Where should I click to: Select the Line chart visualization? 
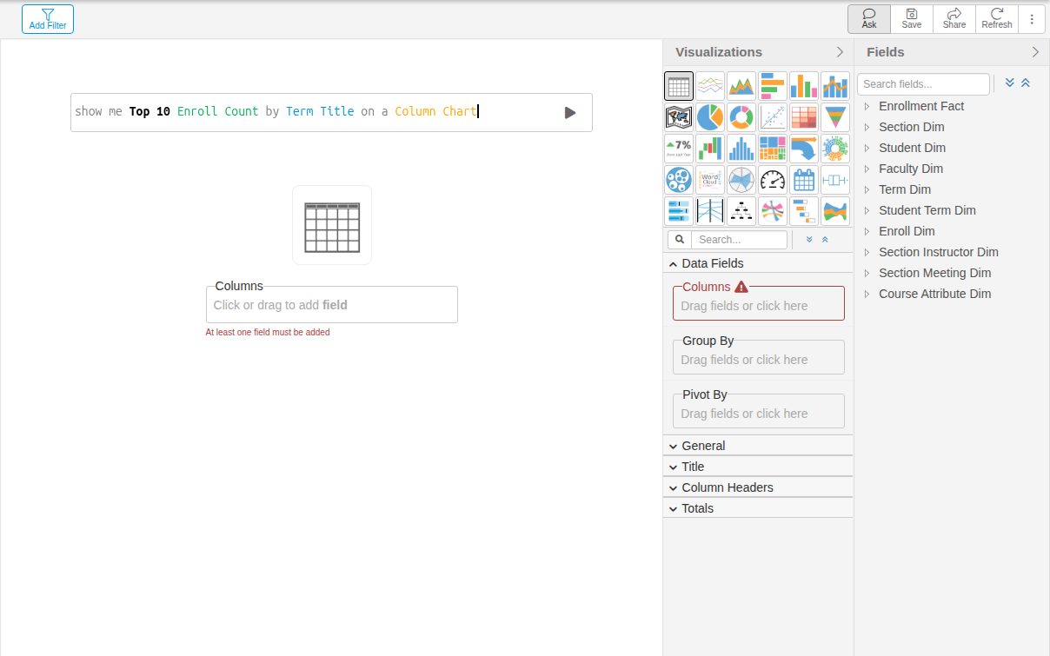point(710,86)
